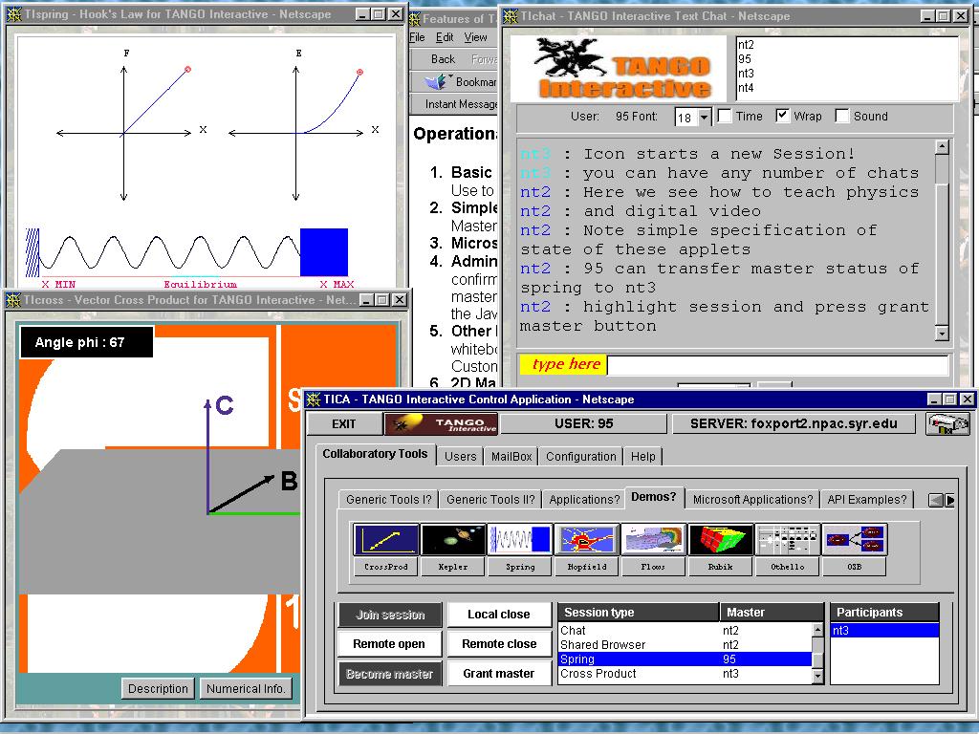Enable the Sound checkbox in chat
Screen dimensions: 979x734
[842, 116]
